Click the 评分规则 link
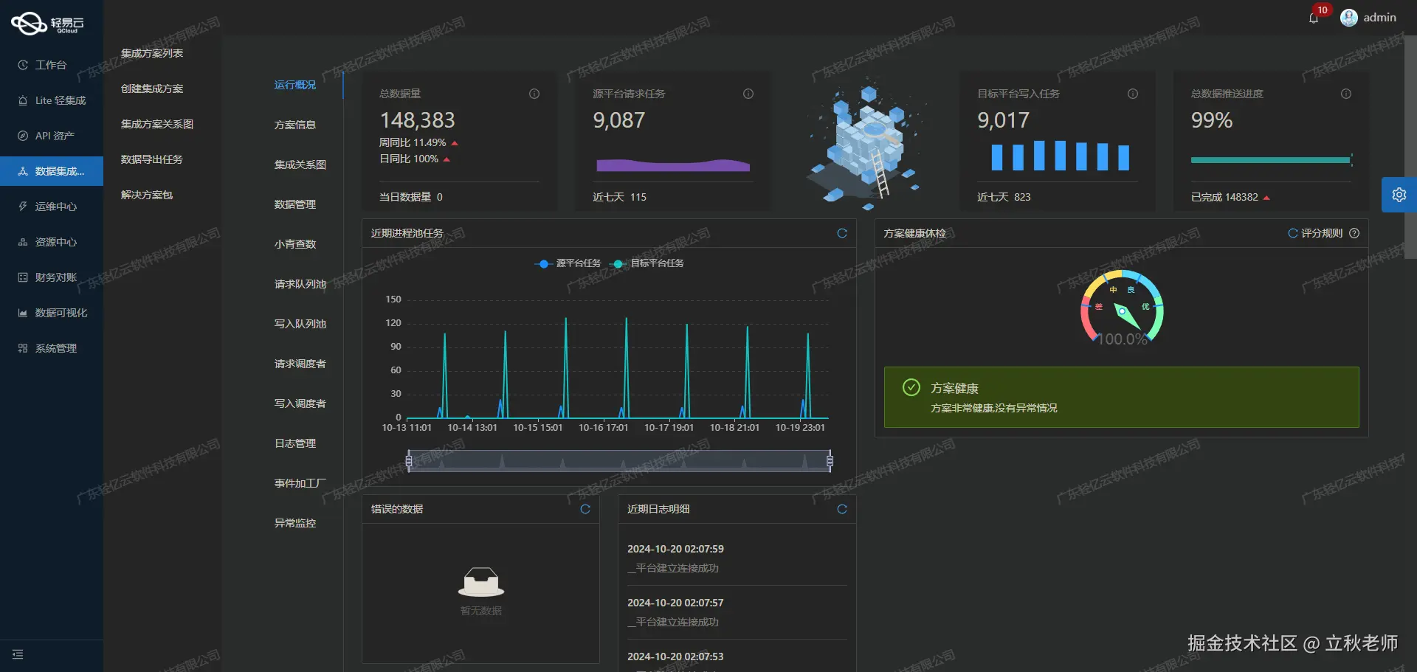Viewport: 1417px width, 672px height. (x=1321, y=233)
